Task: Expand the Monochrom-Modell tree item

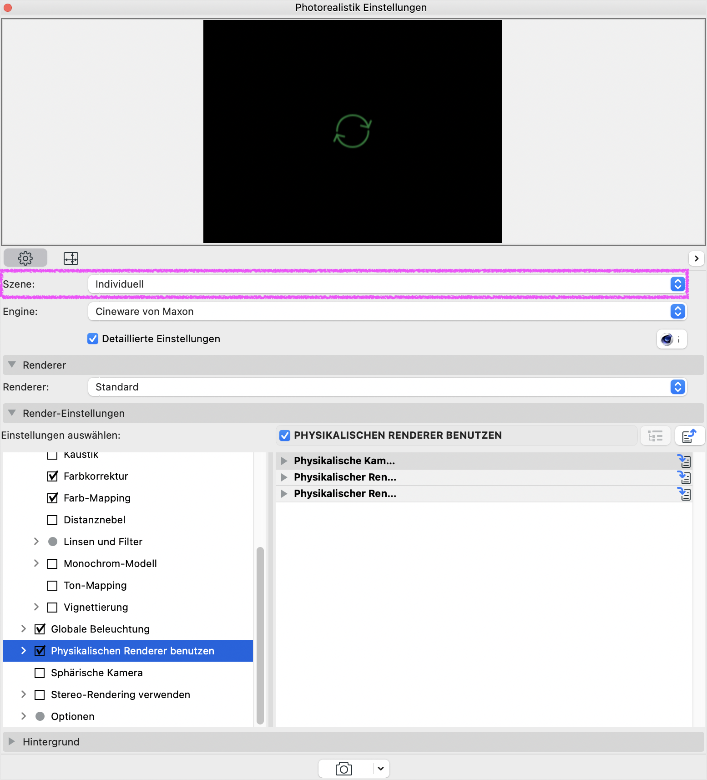Action: click(x=36, y=563)
